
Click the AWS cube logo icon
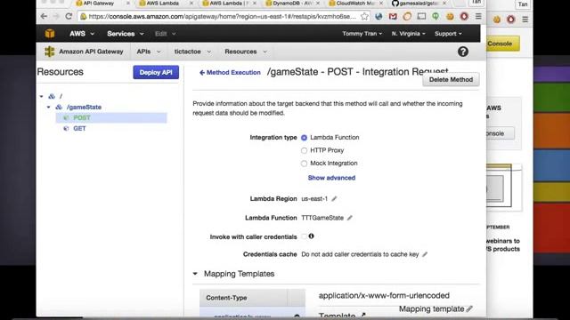click(50, 34)
